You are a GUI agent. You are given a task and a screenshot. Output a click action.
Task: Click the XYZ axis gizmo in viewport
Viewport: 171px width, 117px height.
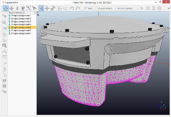click(x=162, y=106)
